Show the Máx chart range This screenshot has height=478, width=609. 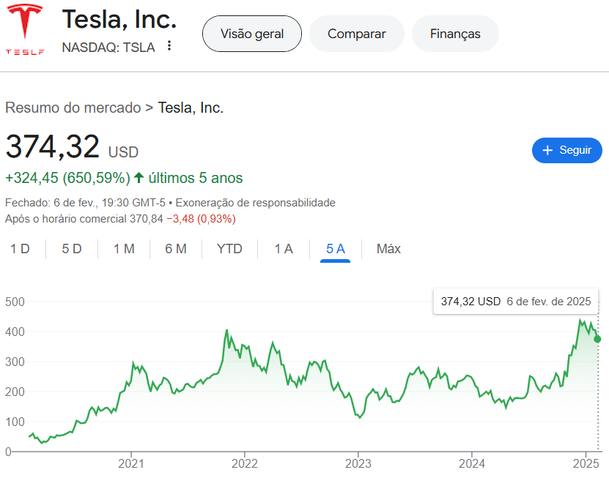coord(388,249)
